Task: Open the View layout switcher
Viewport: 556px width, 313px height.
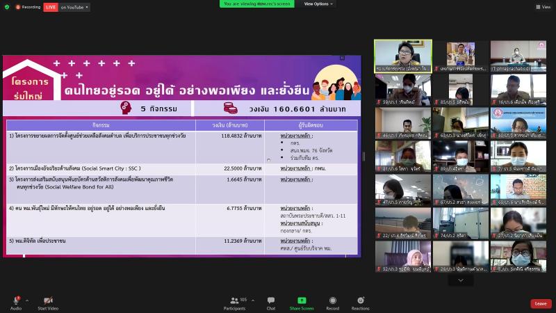Action: [x=543, y=7]
